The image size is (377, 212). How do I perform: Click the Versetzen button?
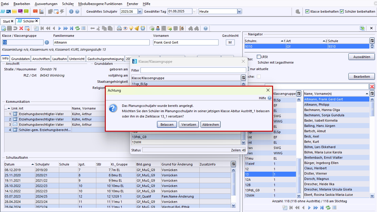click(189, 125)
